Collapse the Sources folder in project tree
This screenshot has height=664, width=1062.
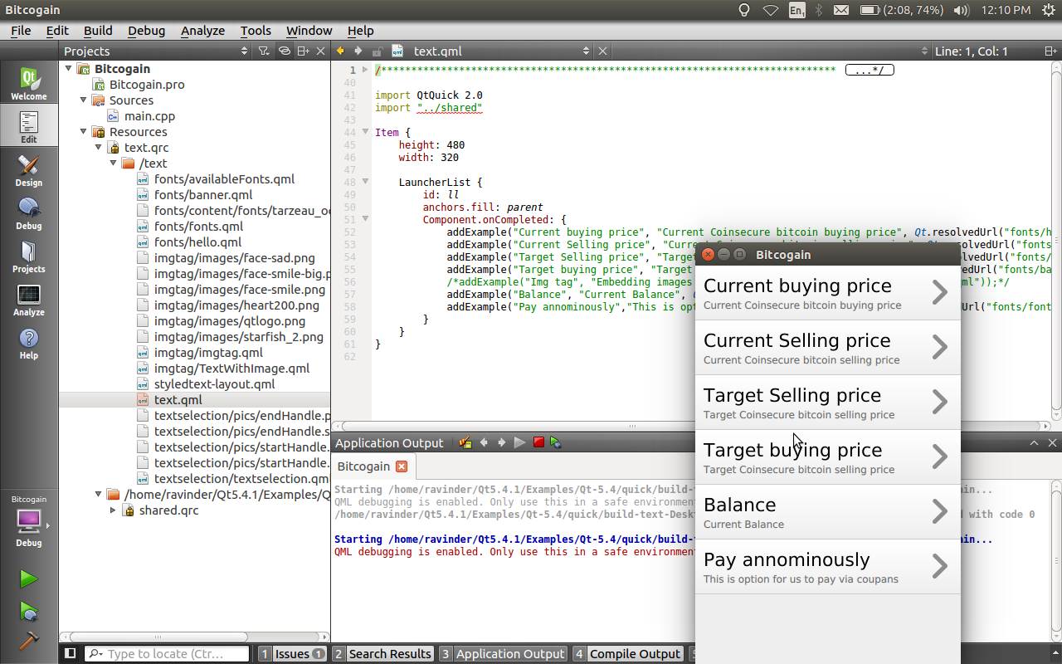(84, 100)
